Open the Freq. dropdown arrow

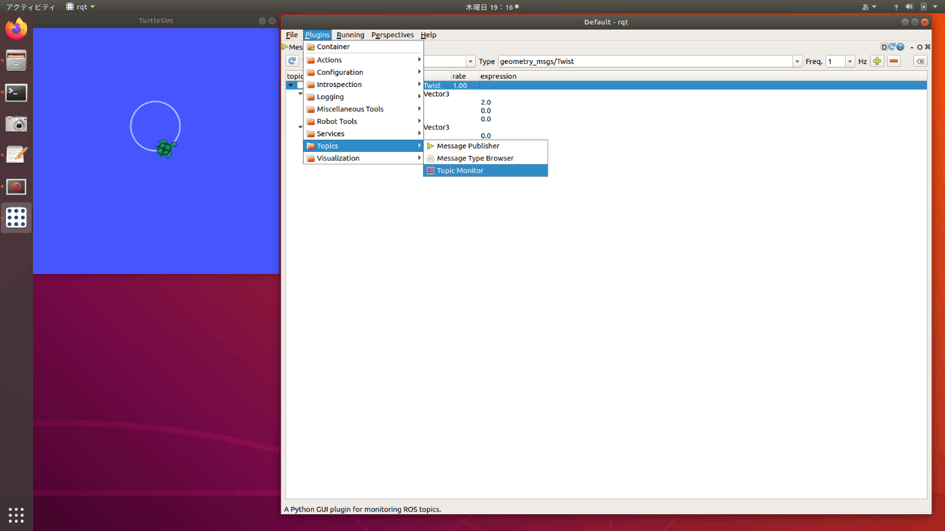pyautogui.click(x=850, y=61)
